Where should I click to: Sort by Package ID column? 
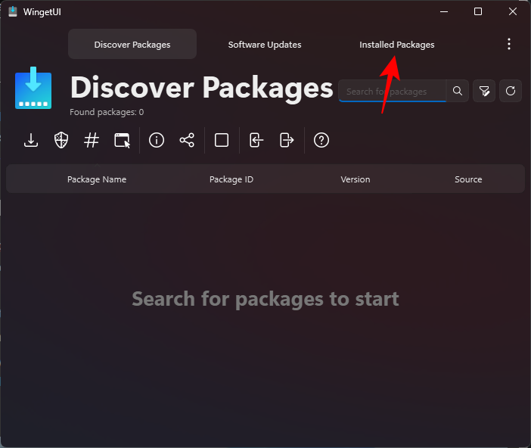(231, 179)
